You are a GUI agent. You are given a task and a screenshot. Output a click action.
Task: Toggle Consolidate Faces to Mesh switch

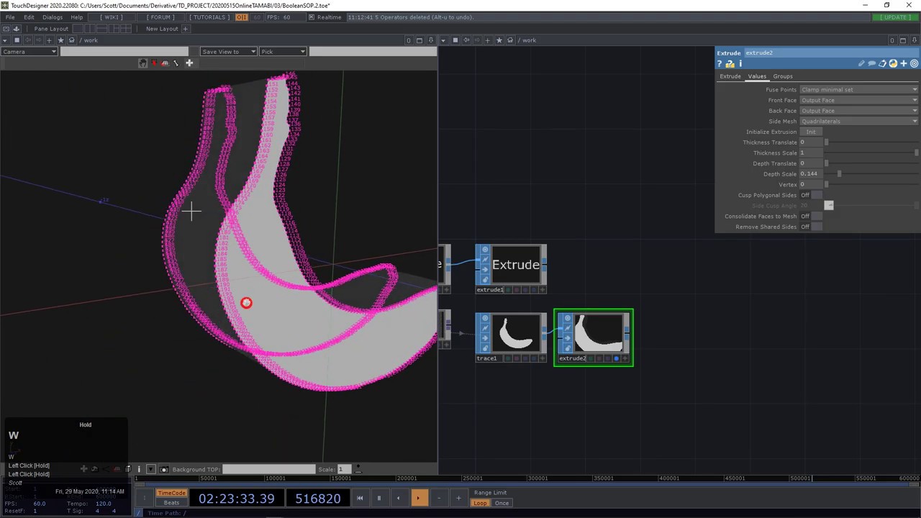[x=811, y=217]
